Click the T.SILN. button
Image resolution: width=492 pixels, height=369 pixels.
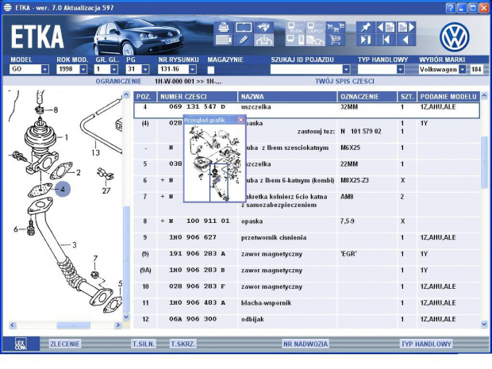tap(144, 344)
